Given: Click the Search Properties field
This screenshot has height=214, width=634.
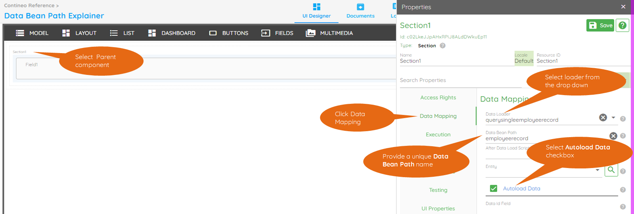Looking at the screenshot, I should tap(460, 80).
